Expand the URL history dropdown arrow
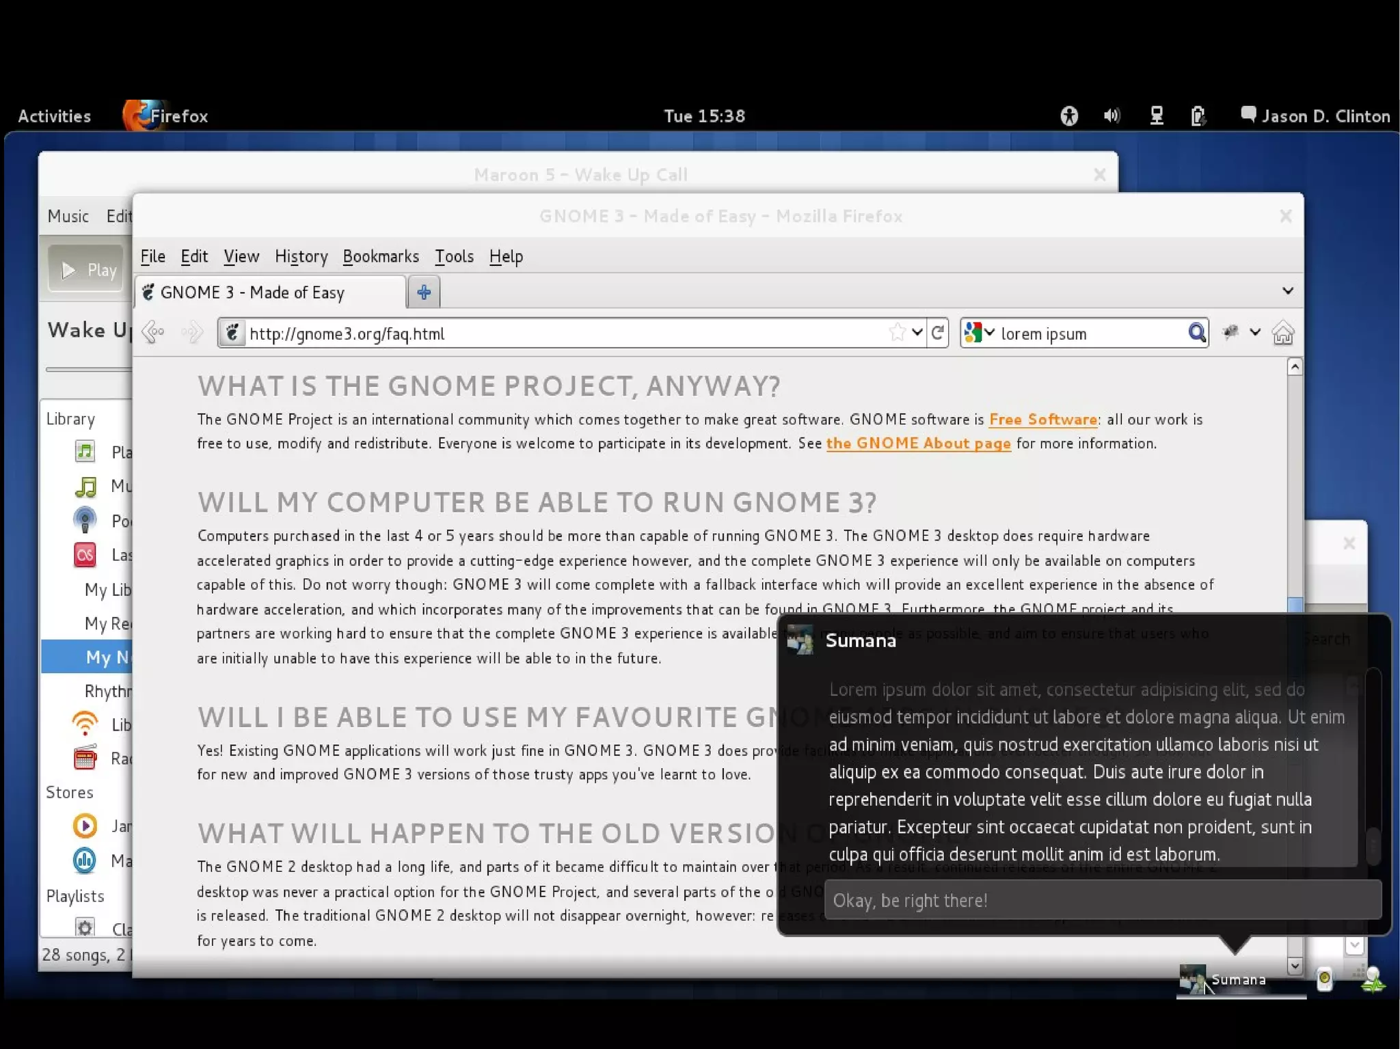The image size is (1400, 1049). [917, 333]
